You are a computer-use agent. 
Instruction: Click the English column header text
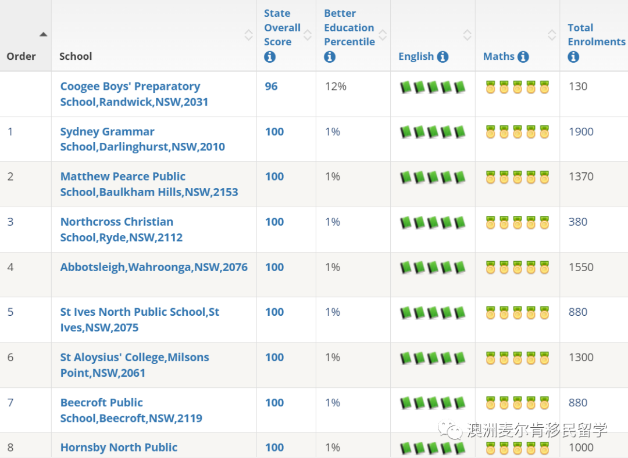[x=416, y=56]
